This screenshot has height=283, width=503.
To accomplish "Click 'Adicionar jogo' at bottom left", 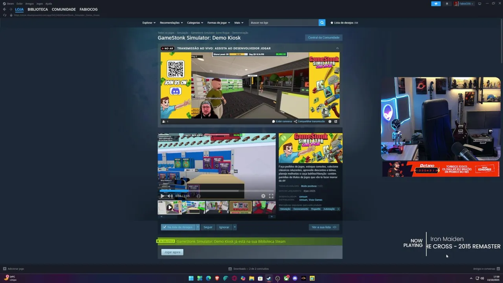I will click(x=13, y=269).
